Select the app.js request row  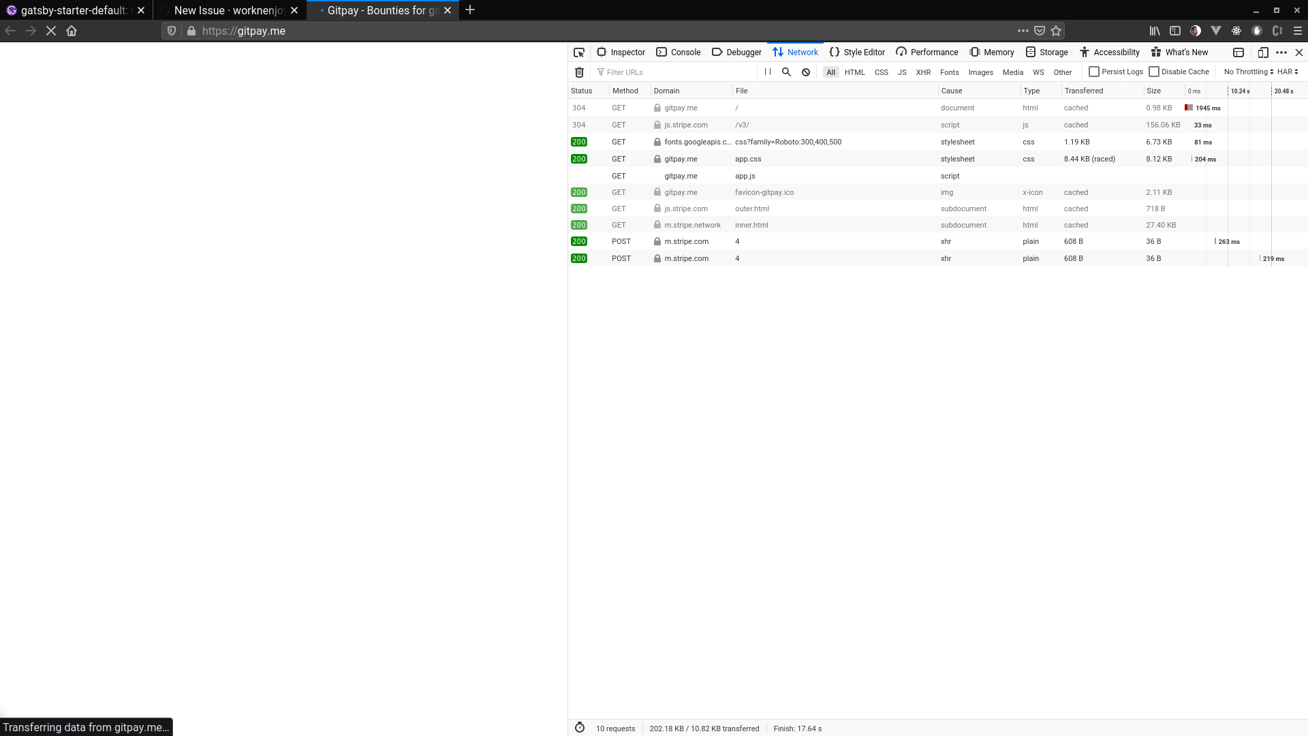pyautogui.click(x=937, y=176)
